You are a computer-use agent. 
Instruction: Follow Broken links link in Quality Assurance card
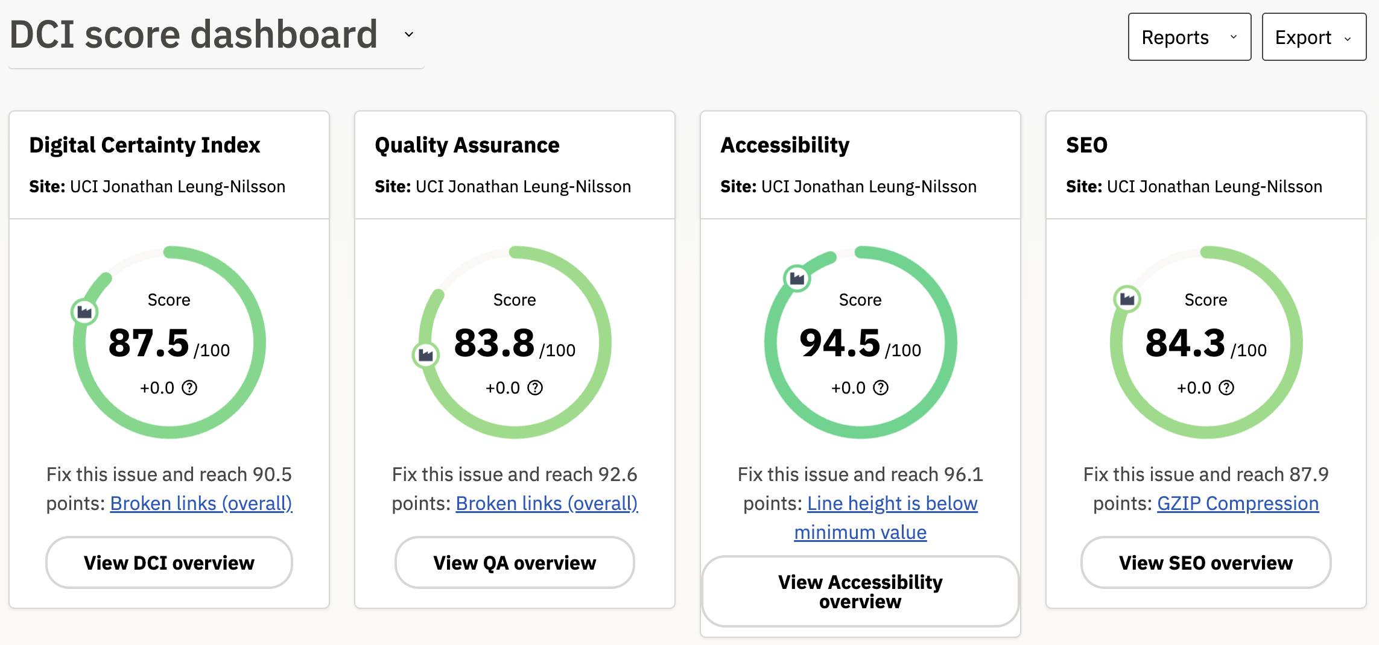547,503
